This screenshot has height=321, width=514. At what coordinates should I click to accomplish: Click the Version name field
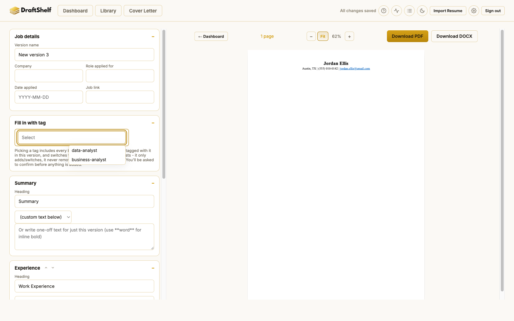pyautogui.click(x=84, y=55)
